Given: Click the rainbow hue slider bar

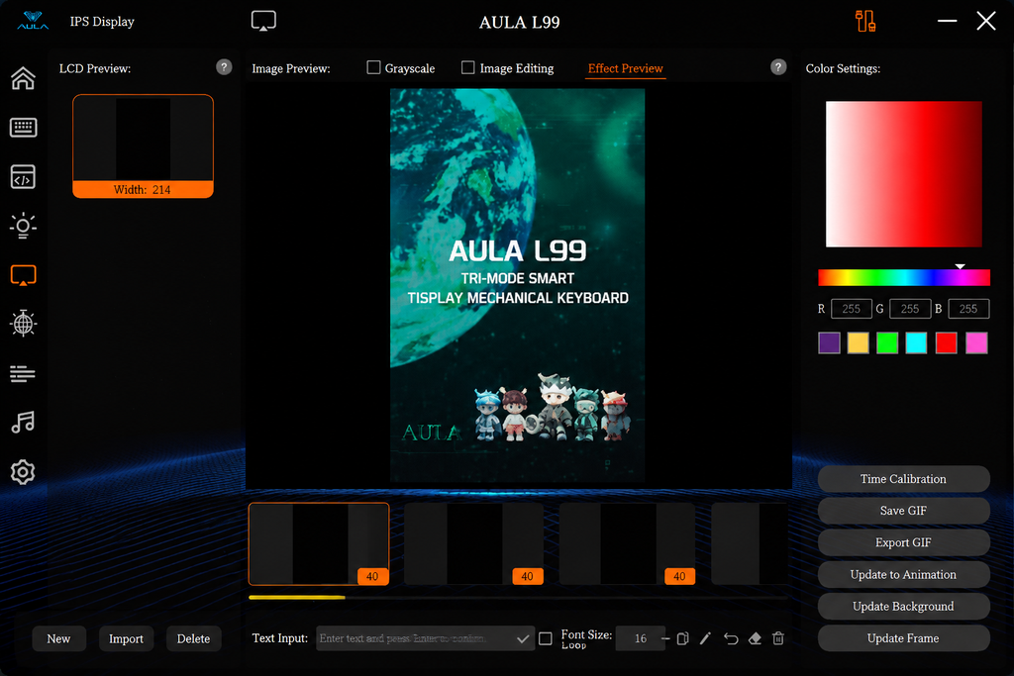Looking at the screenshot, I should coord(904,277).
